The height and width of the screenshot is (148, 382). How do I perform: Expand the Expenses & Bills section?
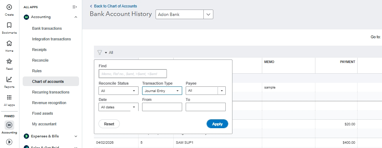76,136
